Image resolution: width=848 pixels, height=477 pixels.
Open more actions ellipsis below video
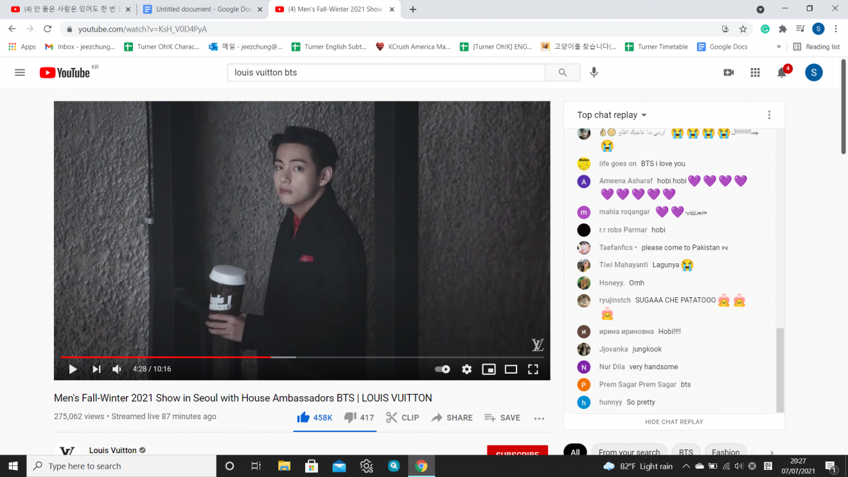[539, 418]
